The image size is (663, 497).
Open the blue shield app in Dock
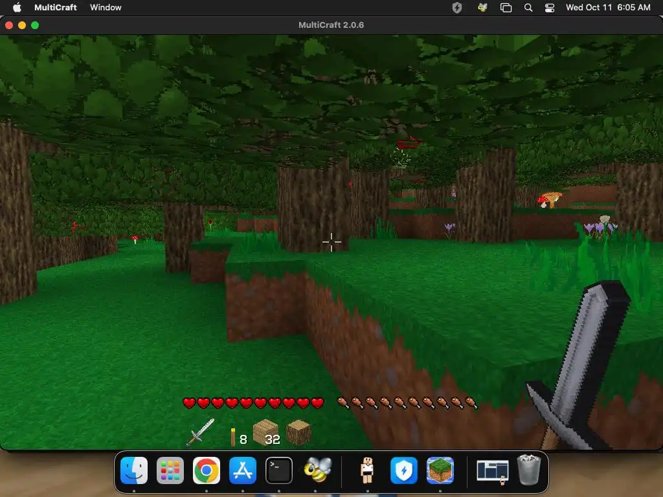pyautogui.click(x=404, y=470)
